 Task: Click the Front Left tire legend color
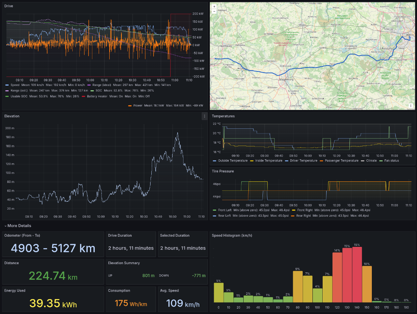pos(214,210)
